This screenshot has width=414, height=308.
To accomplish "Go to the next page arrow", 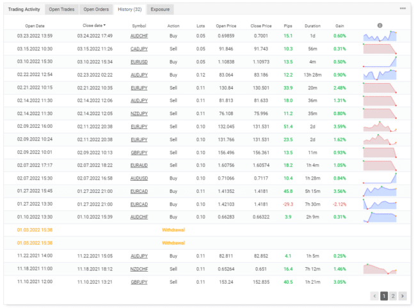I will click(x=403, y=296).
